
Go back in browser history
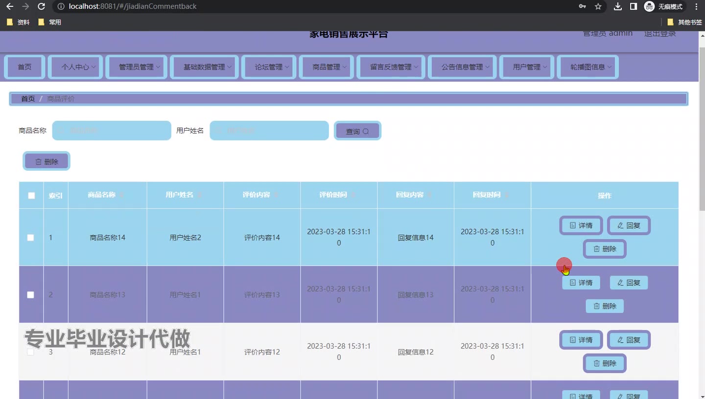click(10, 6)
